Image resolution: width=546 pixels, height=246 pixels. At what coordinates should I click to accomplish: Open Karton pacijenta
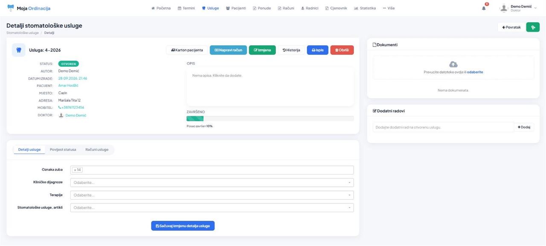(187, 50)
